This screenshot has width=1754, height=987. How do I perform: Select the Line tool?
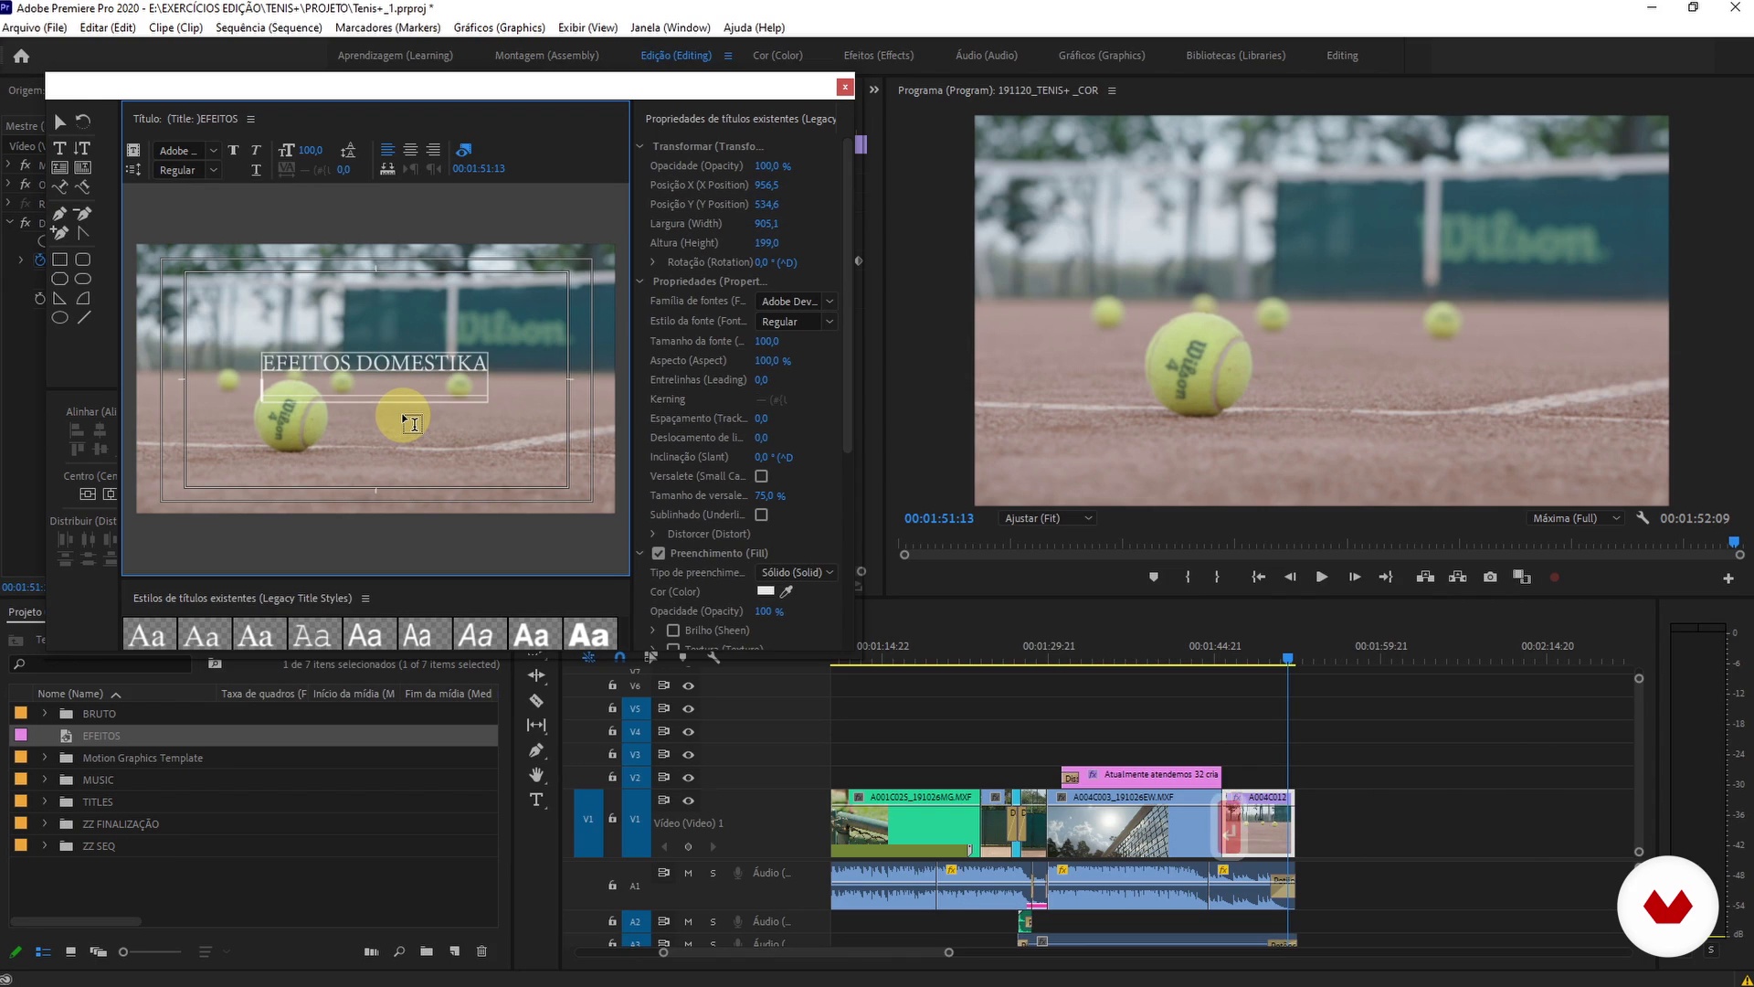pos(83,318)
